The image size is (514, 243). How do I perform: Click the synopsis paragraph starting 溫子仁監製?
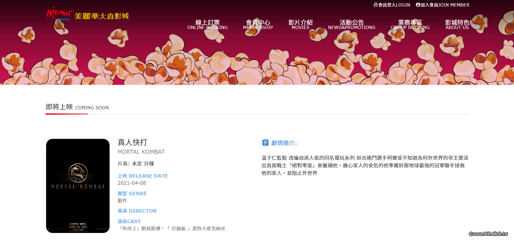pos(365,165)
